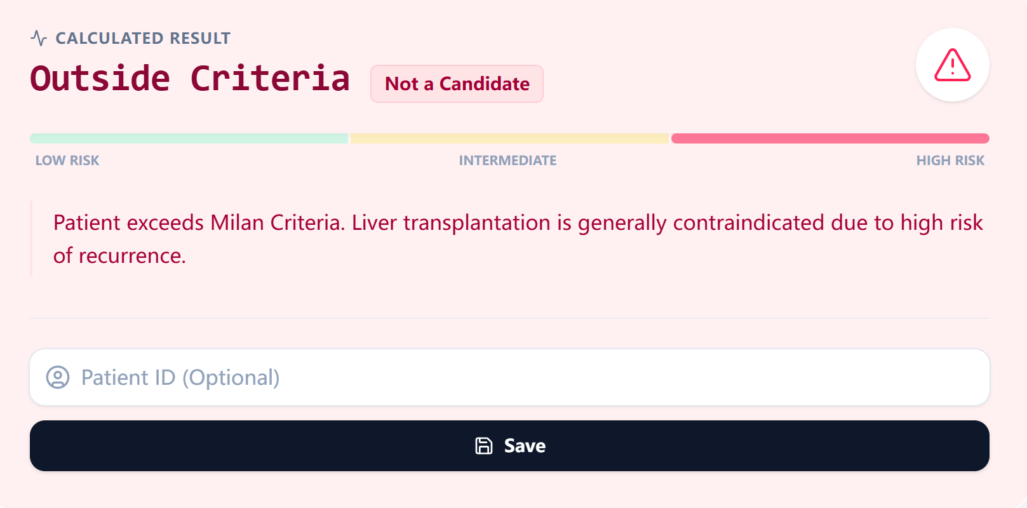
Task: Click the Save button
Action: (510, 446)
